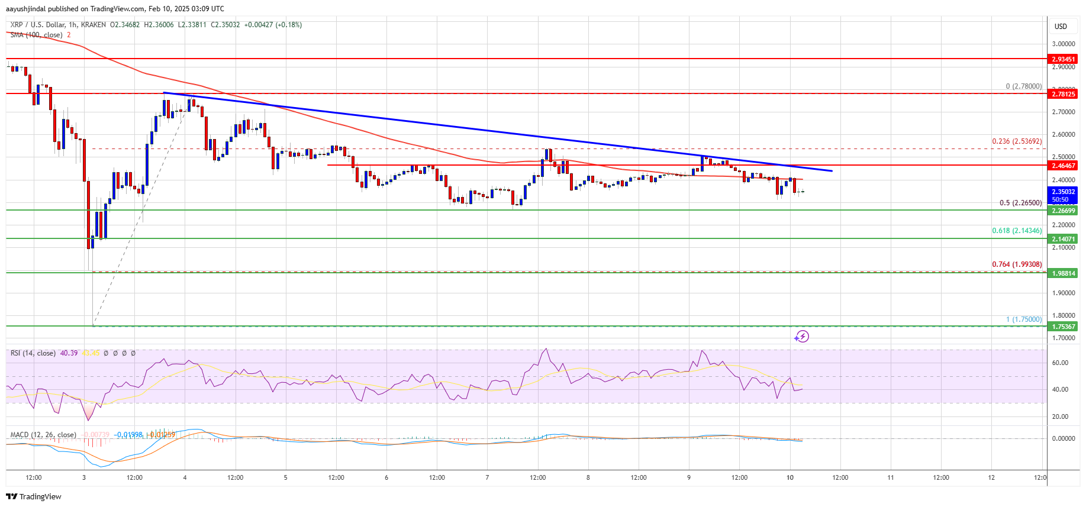Select the MACD (12, 26, close) legend
The image size is (1086, 507).
(x=43, y=435)
